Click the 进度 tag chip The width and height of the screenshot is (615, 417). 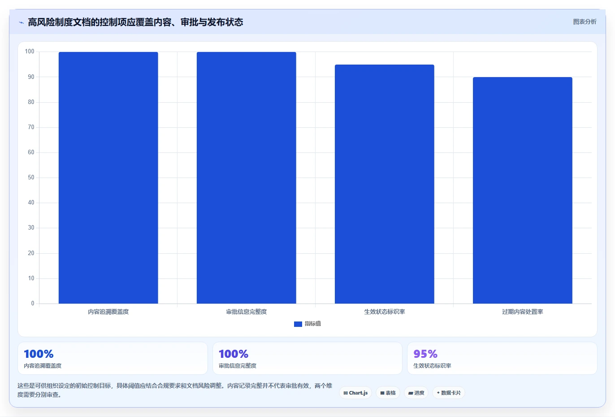416,393
